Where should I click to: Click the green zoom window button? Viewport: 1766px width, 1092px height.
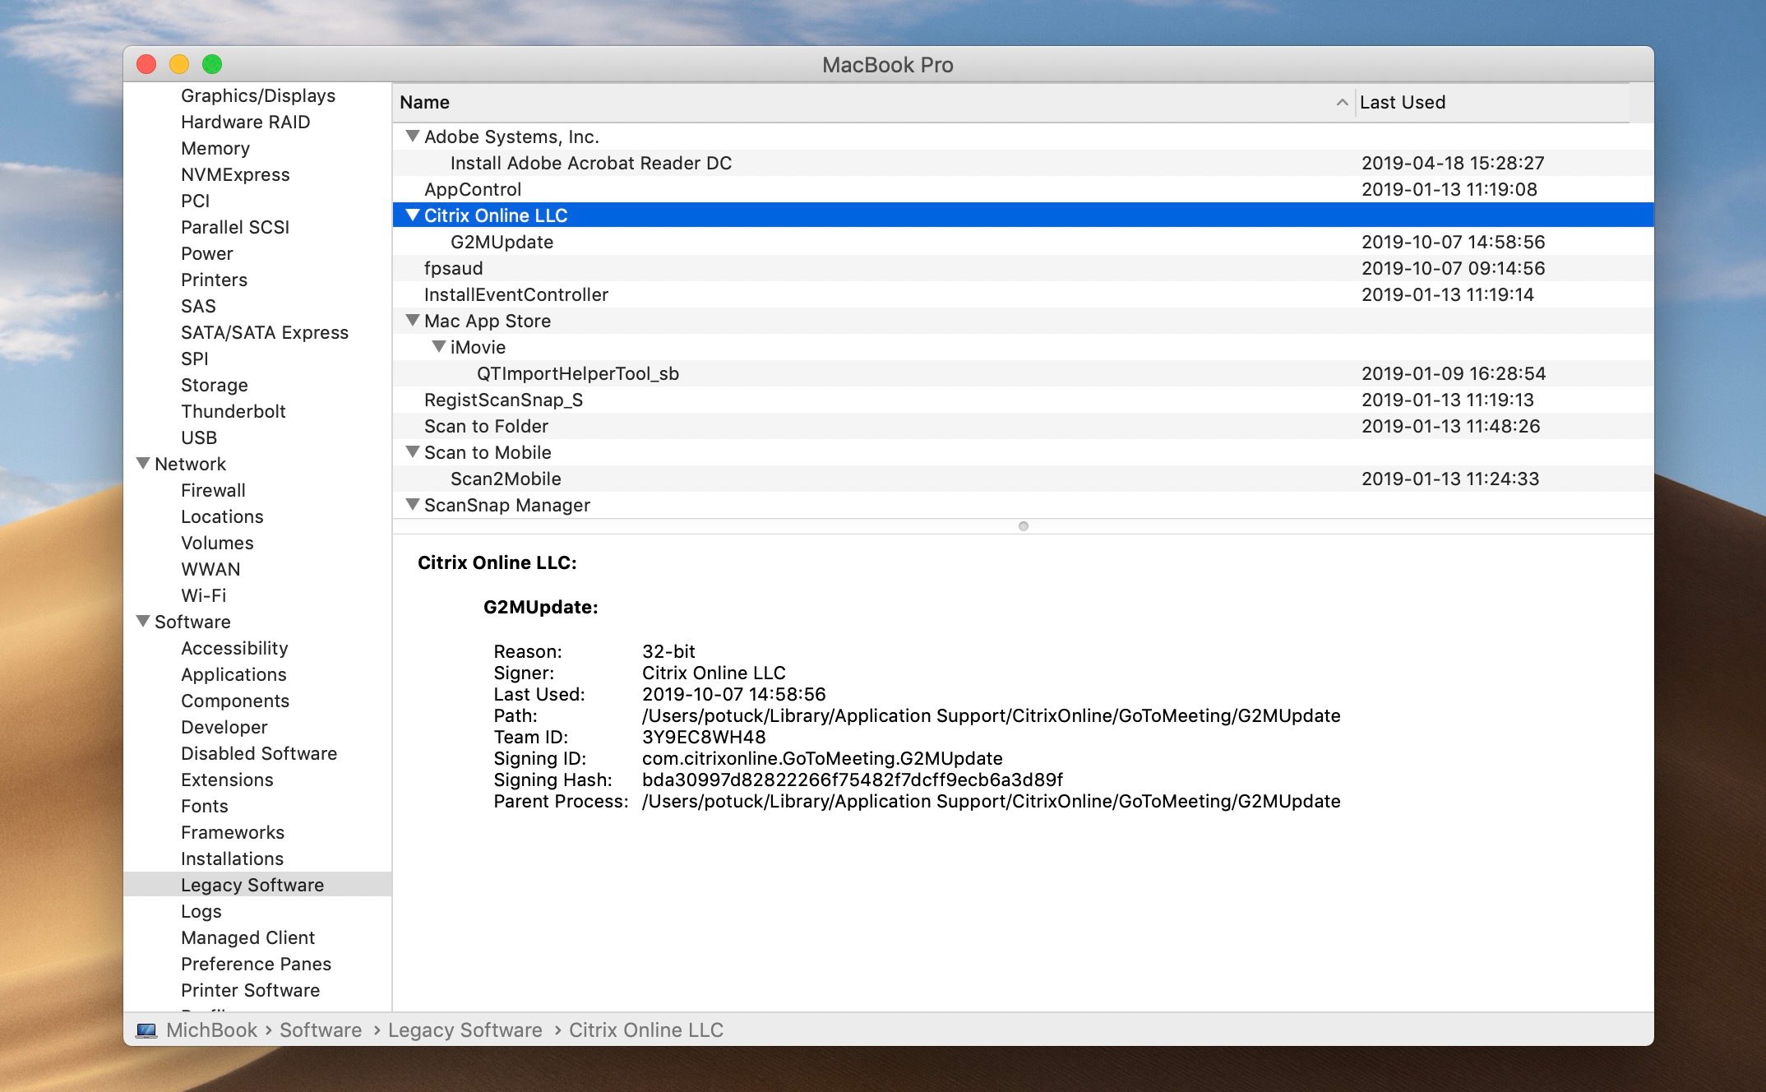coord(212,64)
